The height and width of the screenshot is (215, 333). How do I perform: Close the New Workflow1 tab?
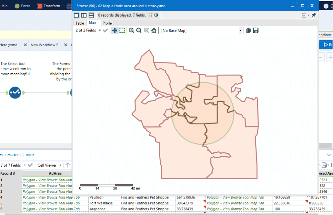pyautogui.click(x=65, y=45)
